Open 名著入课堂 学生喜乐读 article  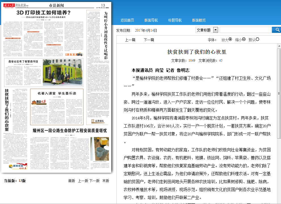57,93
